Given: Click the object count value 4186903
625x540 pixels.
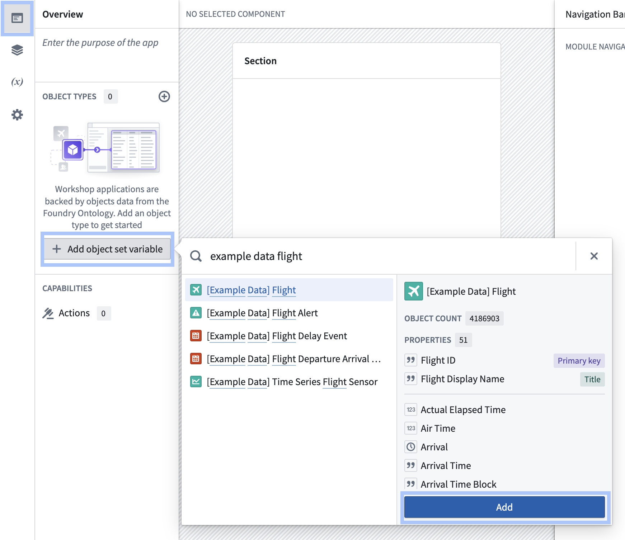Looking at the screenshot, I should [x=484, y=318].
